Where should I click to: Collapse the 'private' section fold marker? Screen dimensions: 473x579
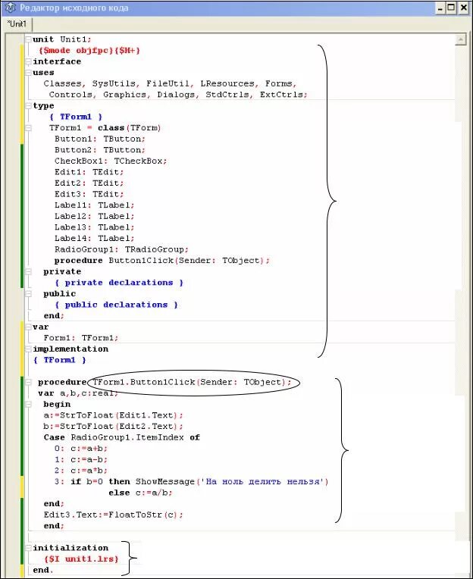[x=28, y=271]
